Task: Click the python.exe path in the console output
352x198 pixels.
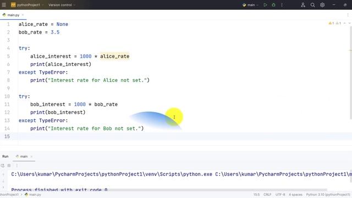Action: pyautogui.click(x=112, y=174)
